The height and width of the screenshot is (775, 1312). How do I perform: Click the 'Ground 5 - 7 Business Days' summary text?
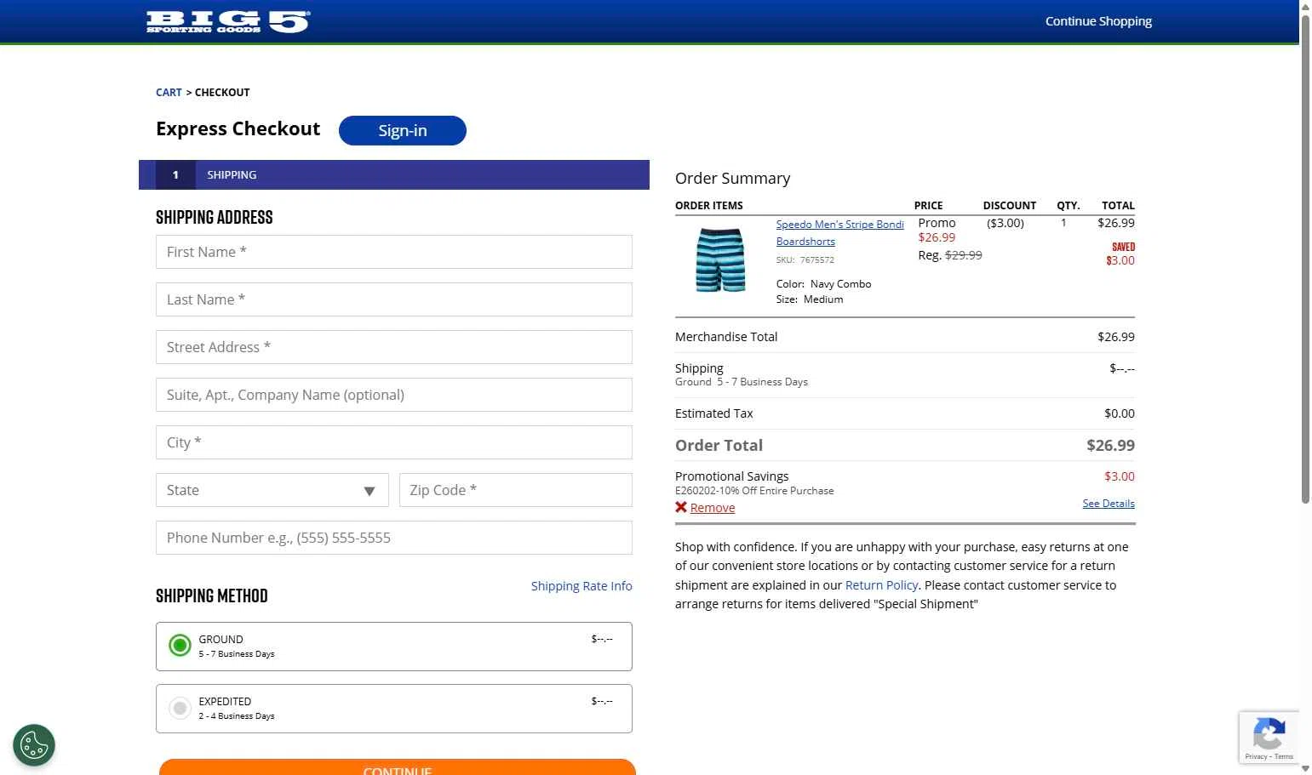[742, 382]
